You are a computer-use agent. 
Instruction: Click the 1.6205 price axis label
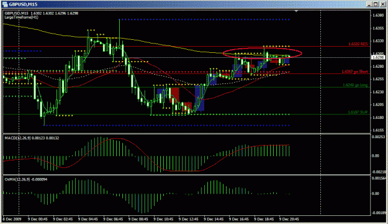point(378,105)
